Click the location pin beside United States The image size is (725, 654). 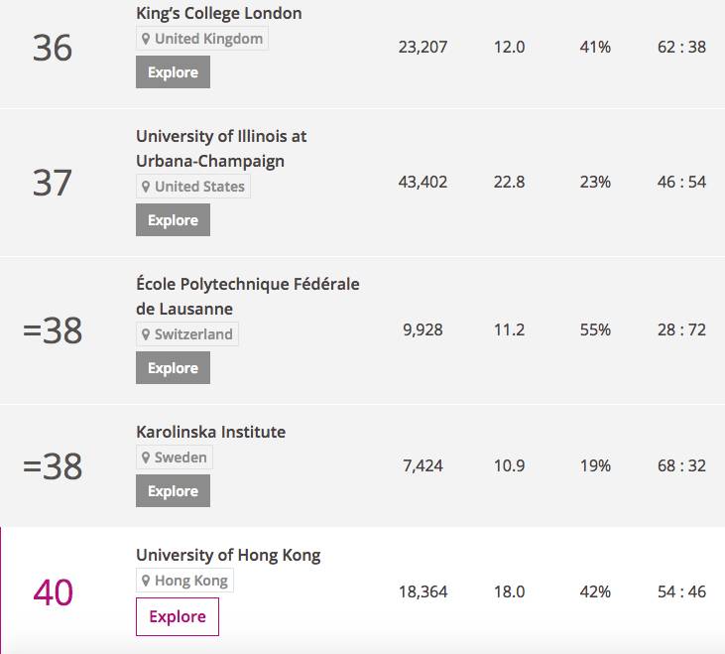pos(146,187)
